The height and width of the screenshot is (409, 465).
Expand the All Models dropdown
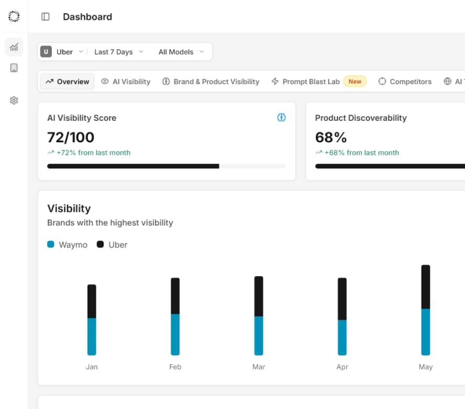click(x=181, y=52)
